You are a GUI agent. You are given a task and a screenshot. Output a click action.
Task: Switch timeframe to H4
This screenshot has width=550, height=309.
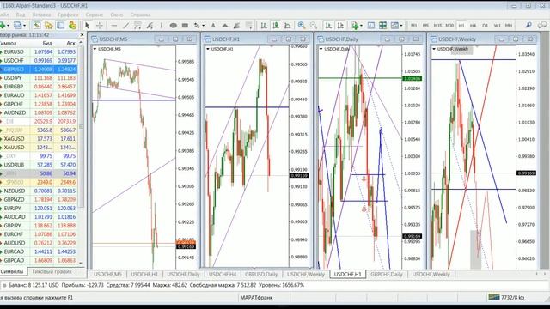point(474,26)
